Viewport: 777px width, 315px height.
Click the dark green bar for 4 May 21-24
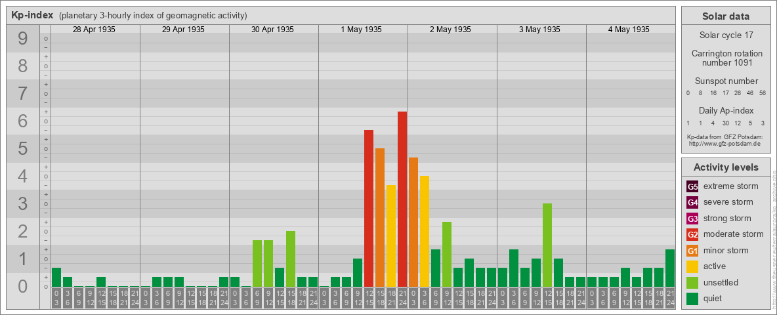click(x=670, y=268)
